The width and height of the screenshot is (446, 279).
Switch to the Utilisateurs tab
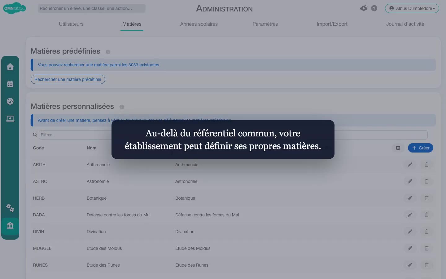coord(71,24)
